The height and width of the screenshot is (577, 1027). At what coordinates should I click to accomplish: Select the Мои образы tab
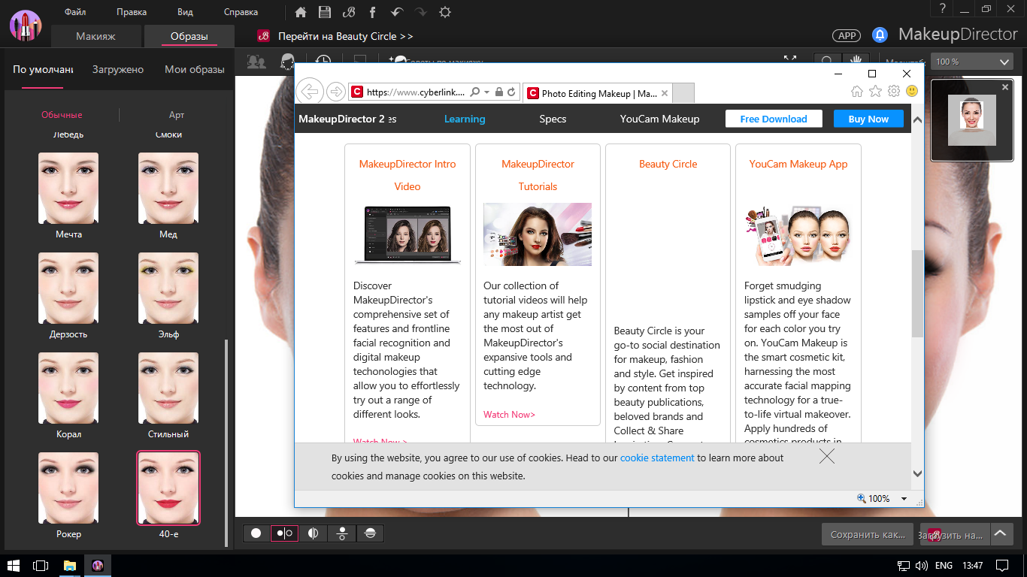tap(194, 69)
